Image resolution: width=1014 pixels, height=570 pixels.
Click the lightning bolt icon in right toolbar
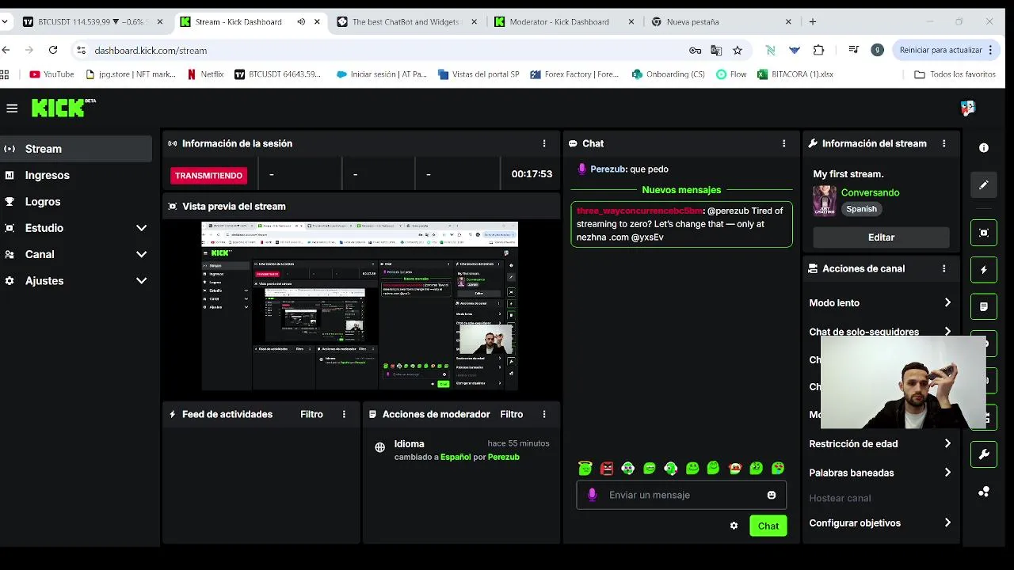point(983,270)
